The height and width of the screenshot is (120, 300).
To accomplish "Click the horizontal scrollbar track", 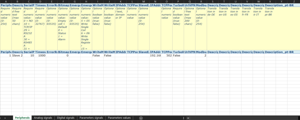I will pyautogui.click(x=245, y=118).
